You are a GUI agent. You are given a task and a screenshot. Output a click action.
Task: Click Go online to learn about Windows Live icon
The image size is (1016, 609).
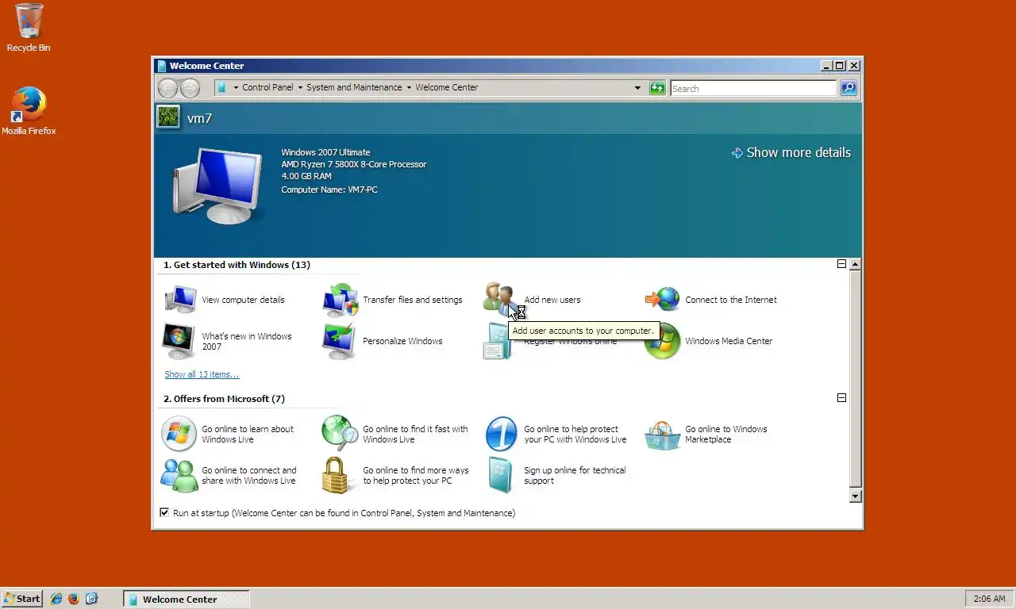(179, 434)
